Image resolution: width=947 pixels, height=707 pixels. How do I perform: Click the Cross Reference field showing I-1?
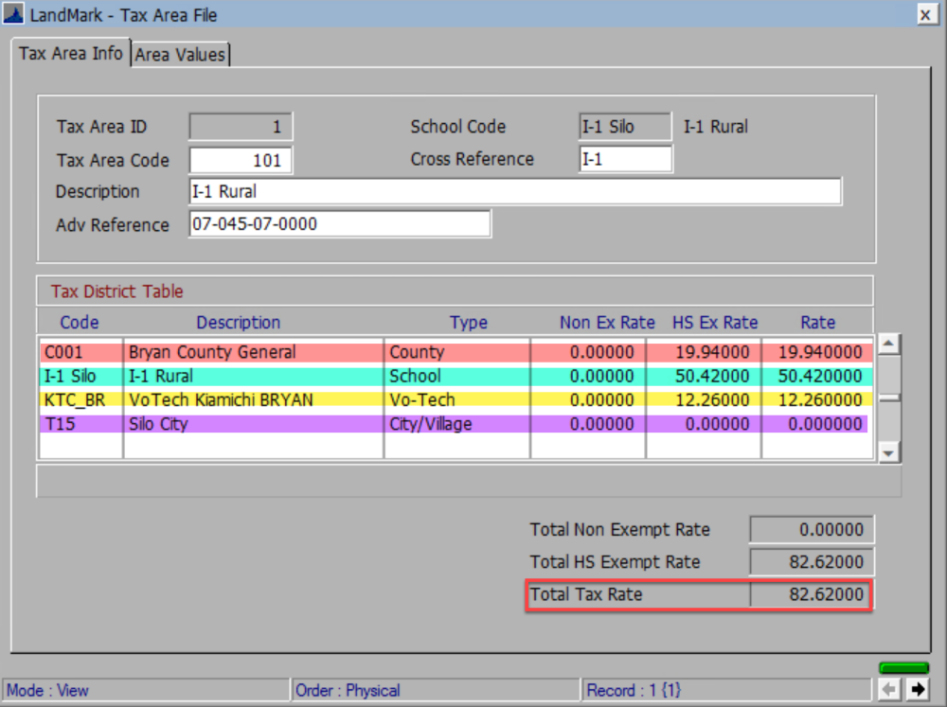(626, 159)
